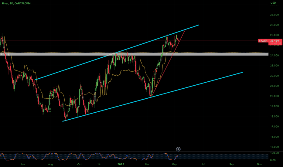283x167 pixels.
Task: Click the Silver, 1D, CAPITALCOM title
Action: tap(16, 3)
